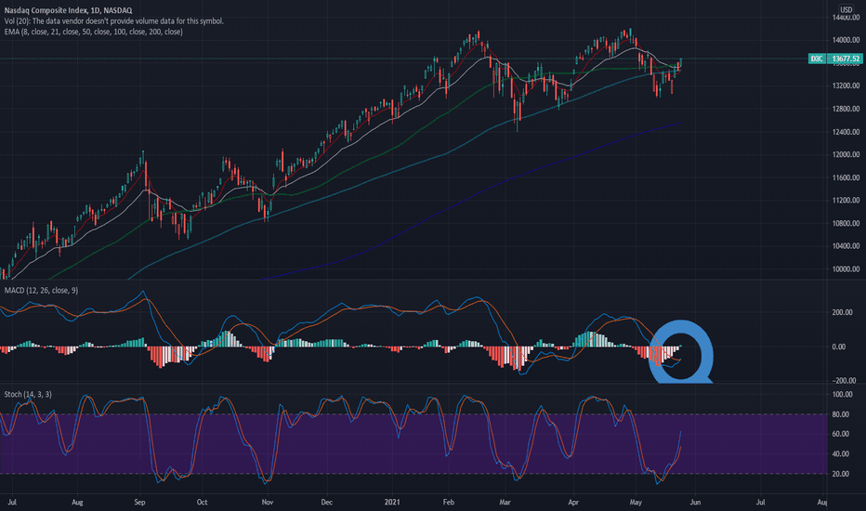Click the MACD 0.00 axis label
The width and height of the screenshot is (866, 511).
point(838,347)
